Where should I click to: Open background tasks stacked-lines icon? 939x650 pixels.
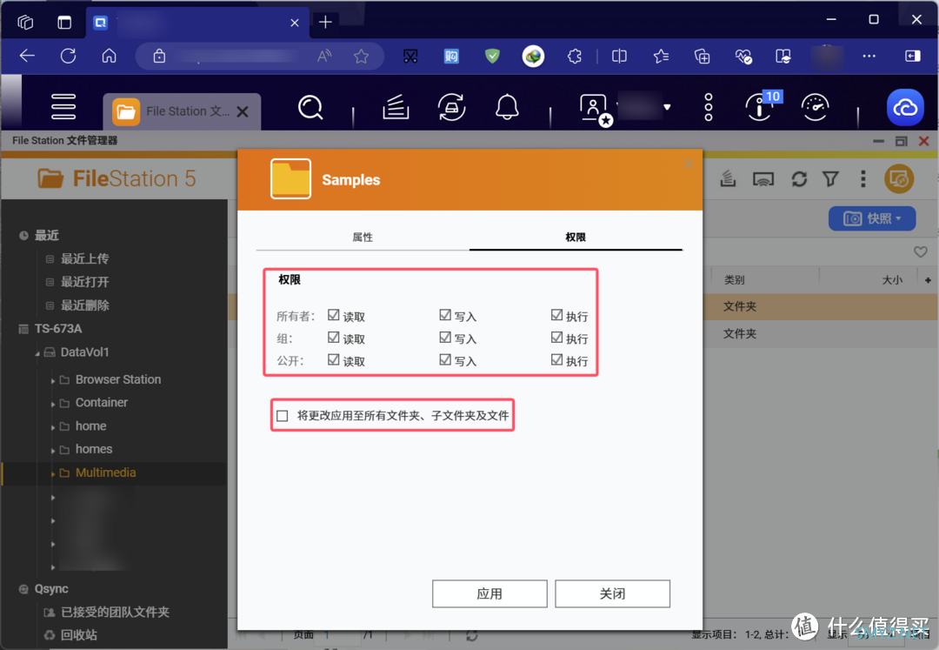point(396,107)
